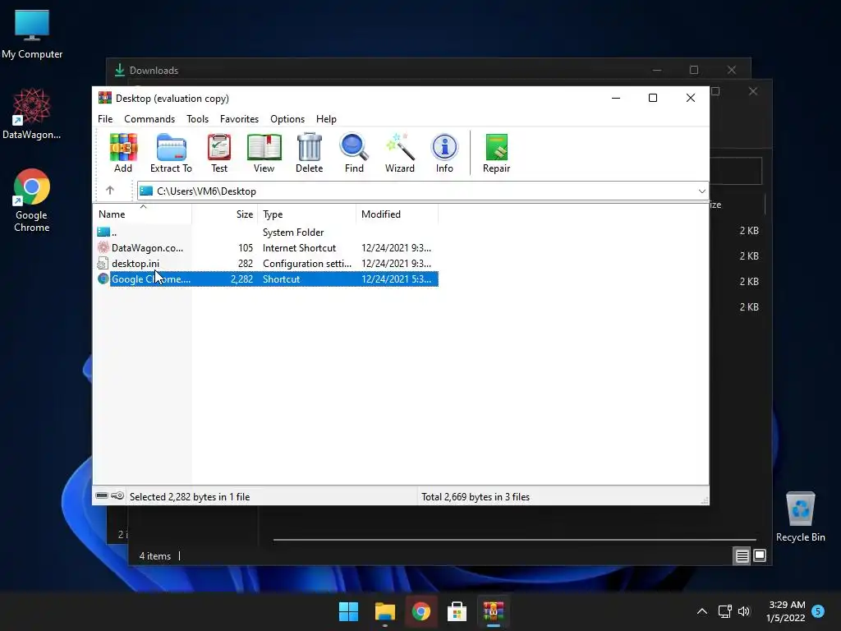Click the 'Internet Shortcut' type cell
Screen dimensions: 841x631
[299, 248]
